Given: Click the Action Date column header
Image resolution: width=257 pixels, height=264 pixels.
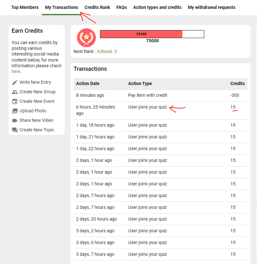Looking at the screenshot, I should 88,83.
